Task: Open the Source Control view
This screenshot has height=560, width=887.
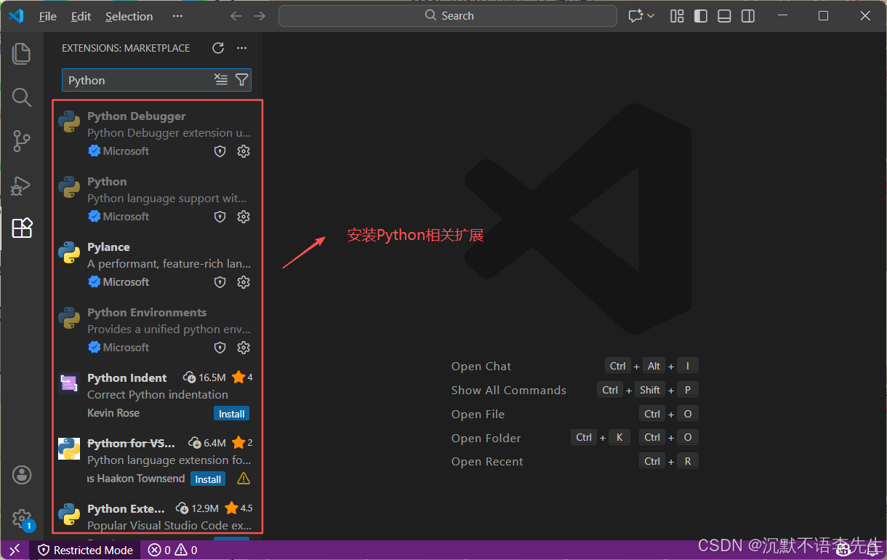Action: 22,141
